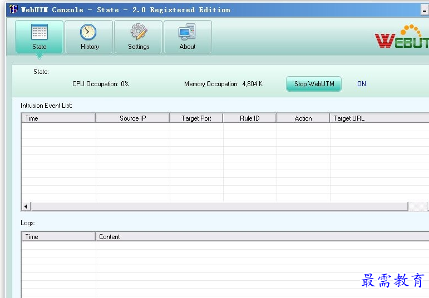This screenshot has width=429, height=298.
Task: Minimize the WebUTM Console window
Action: (x=425, y=11)
